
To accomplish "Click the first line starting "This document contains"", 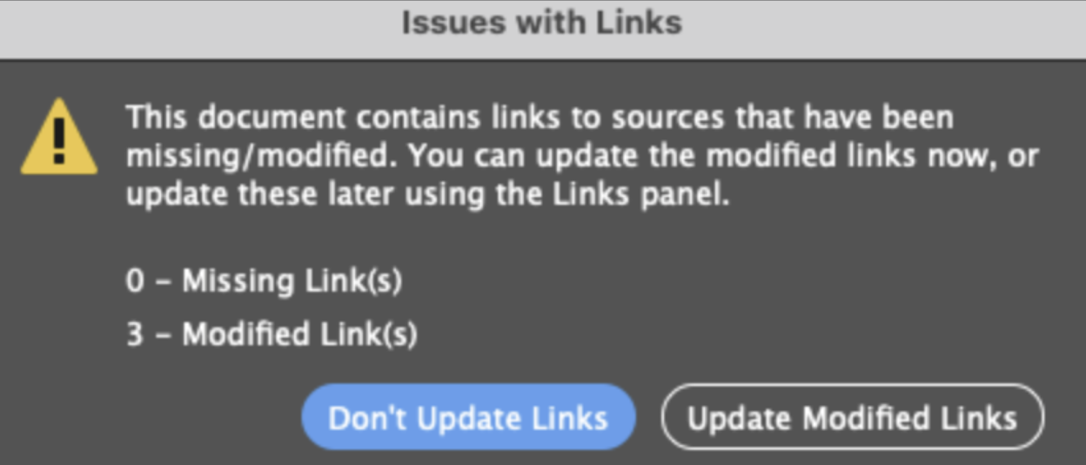I will coord(540,117).
